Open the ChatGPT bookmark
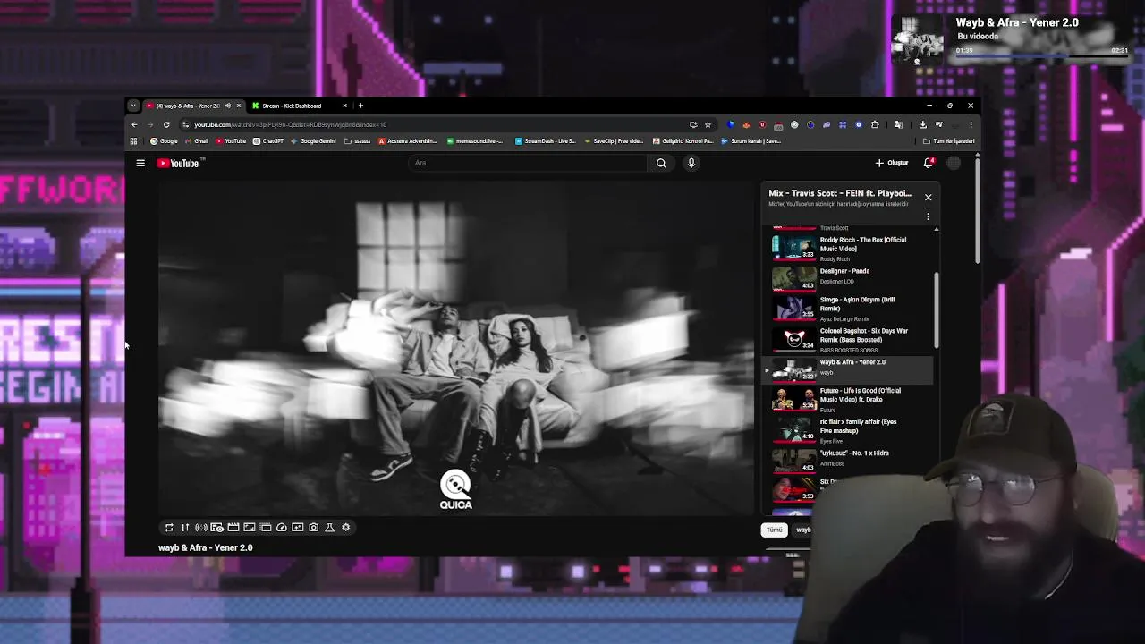The height and width of the screenshot is (644, 1145). tap(268, 141)
